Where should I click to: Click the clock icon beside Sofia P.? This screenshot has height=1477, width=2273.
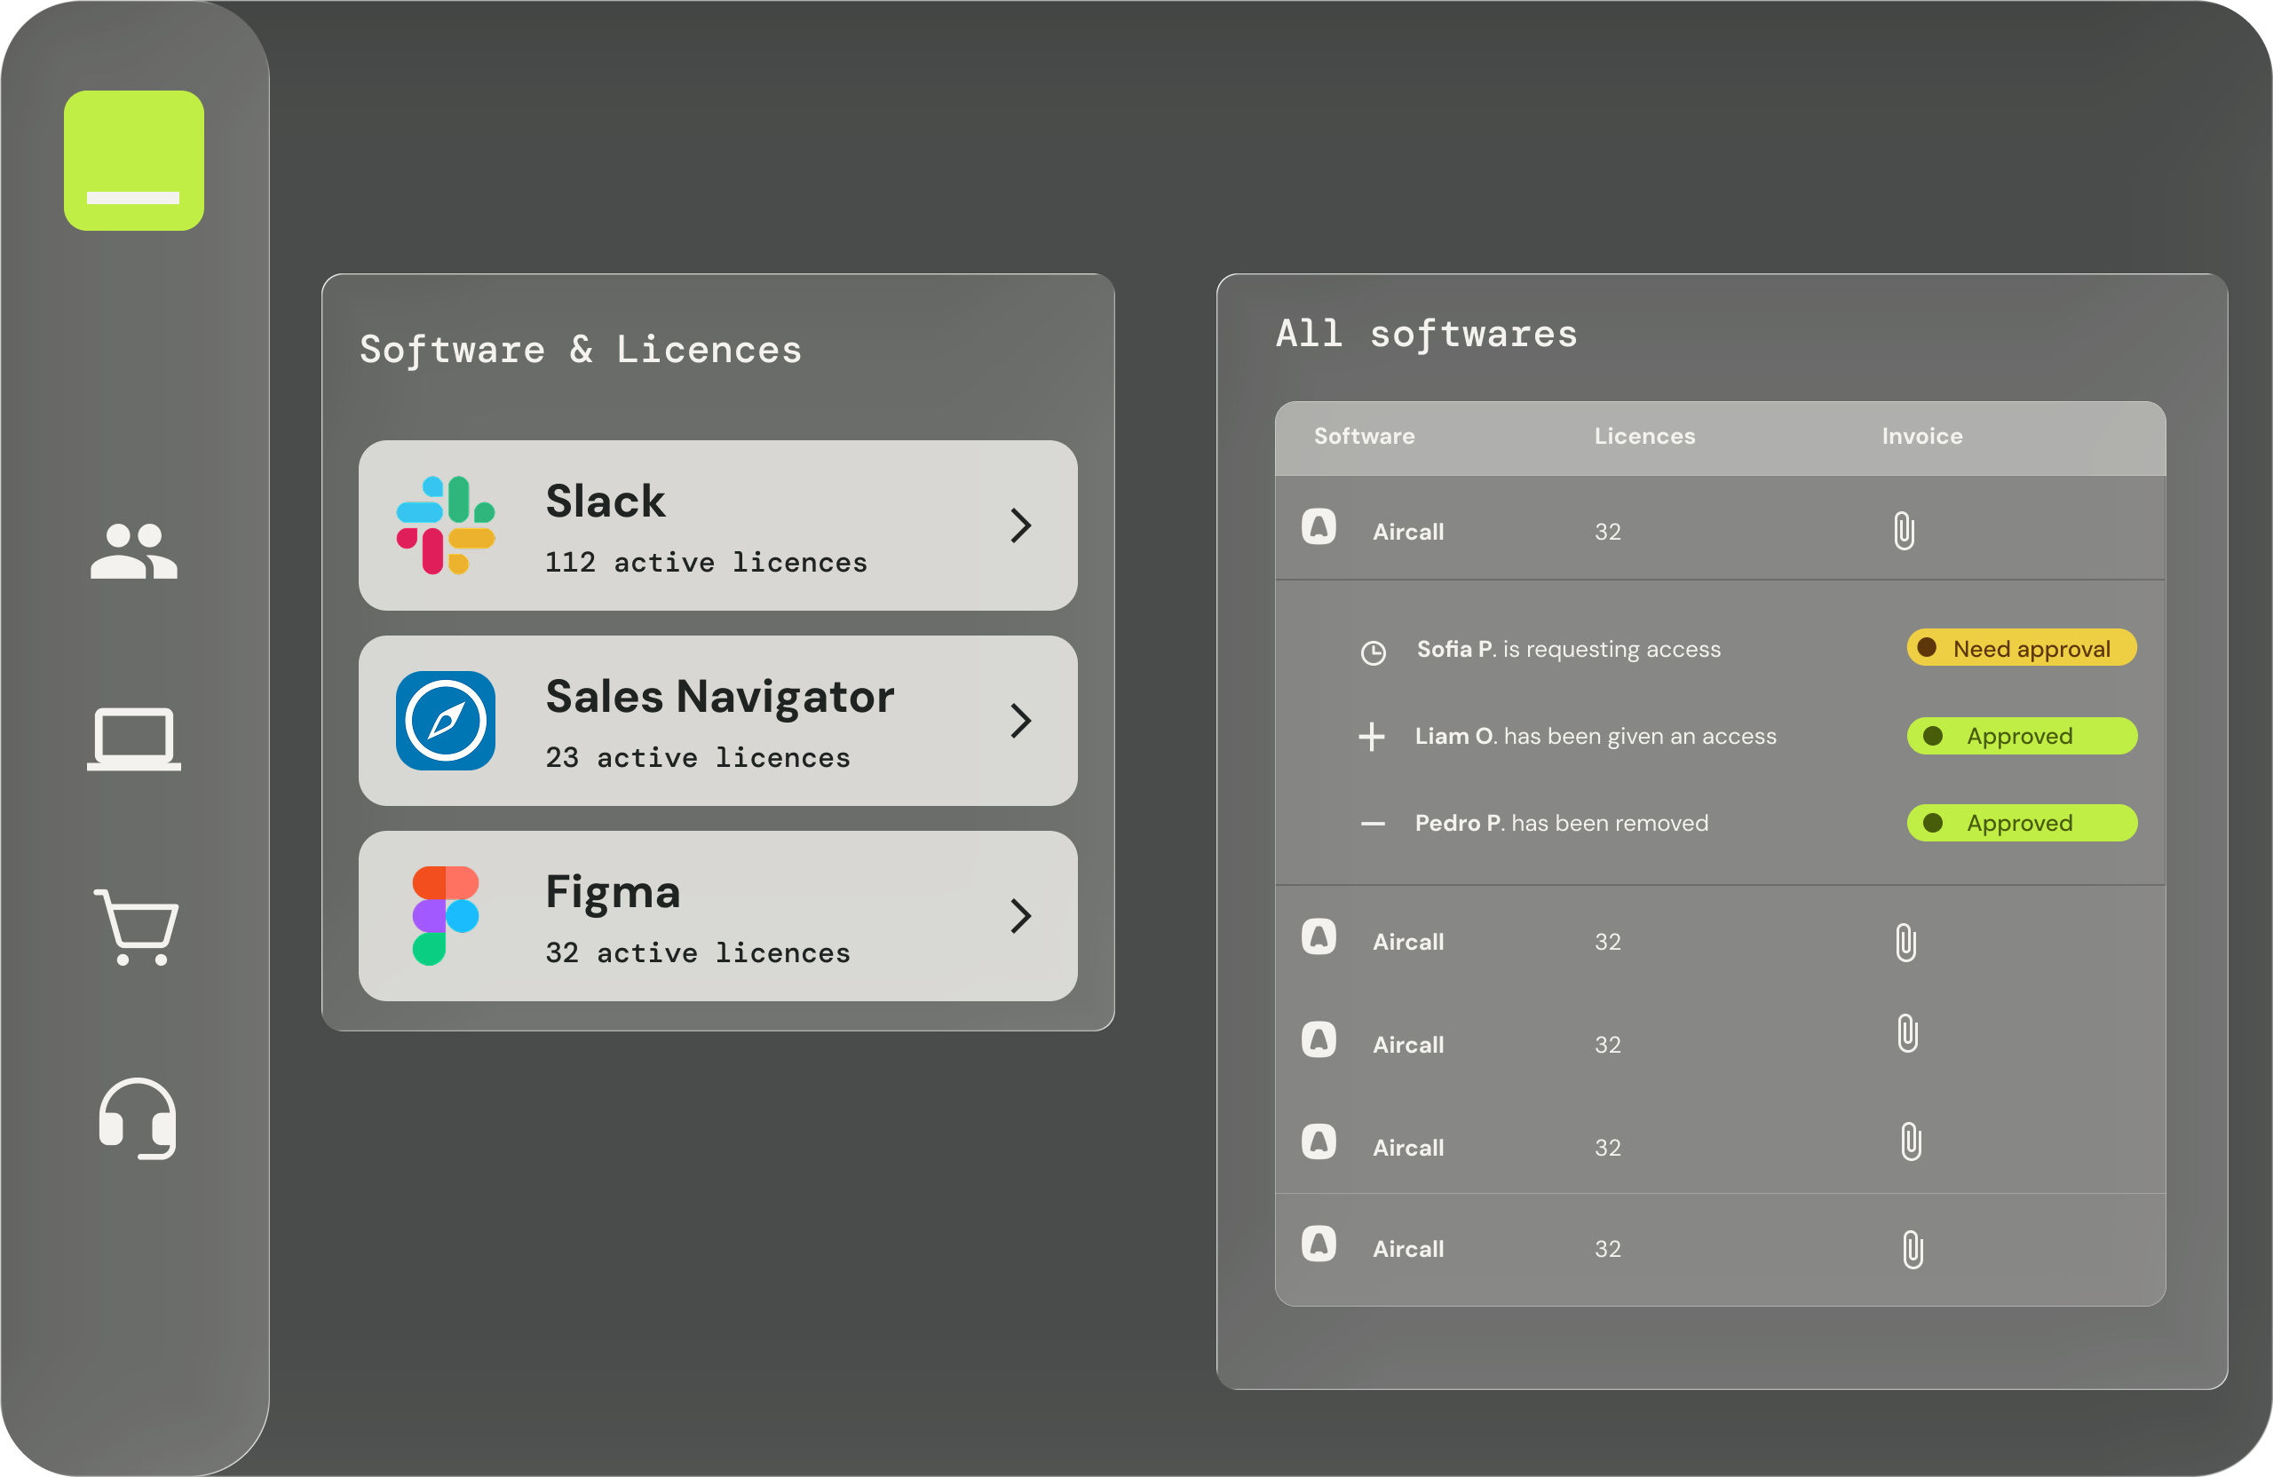tap(1373, 652)
